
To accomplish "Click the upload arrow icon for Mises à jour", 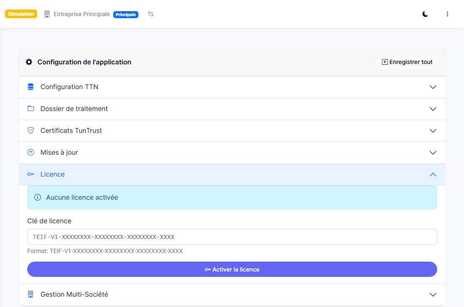I will tap(31, 152).
